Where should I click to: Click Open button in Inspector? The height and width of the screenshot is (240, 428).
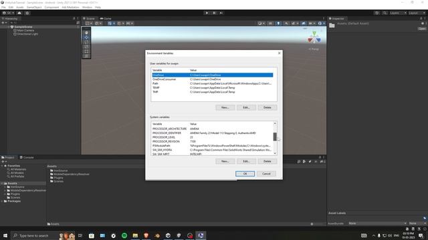click(x=422, y=29)
